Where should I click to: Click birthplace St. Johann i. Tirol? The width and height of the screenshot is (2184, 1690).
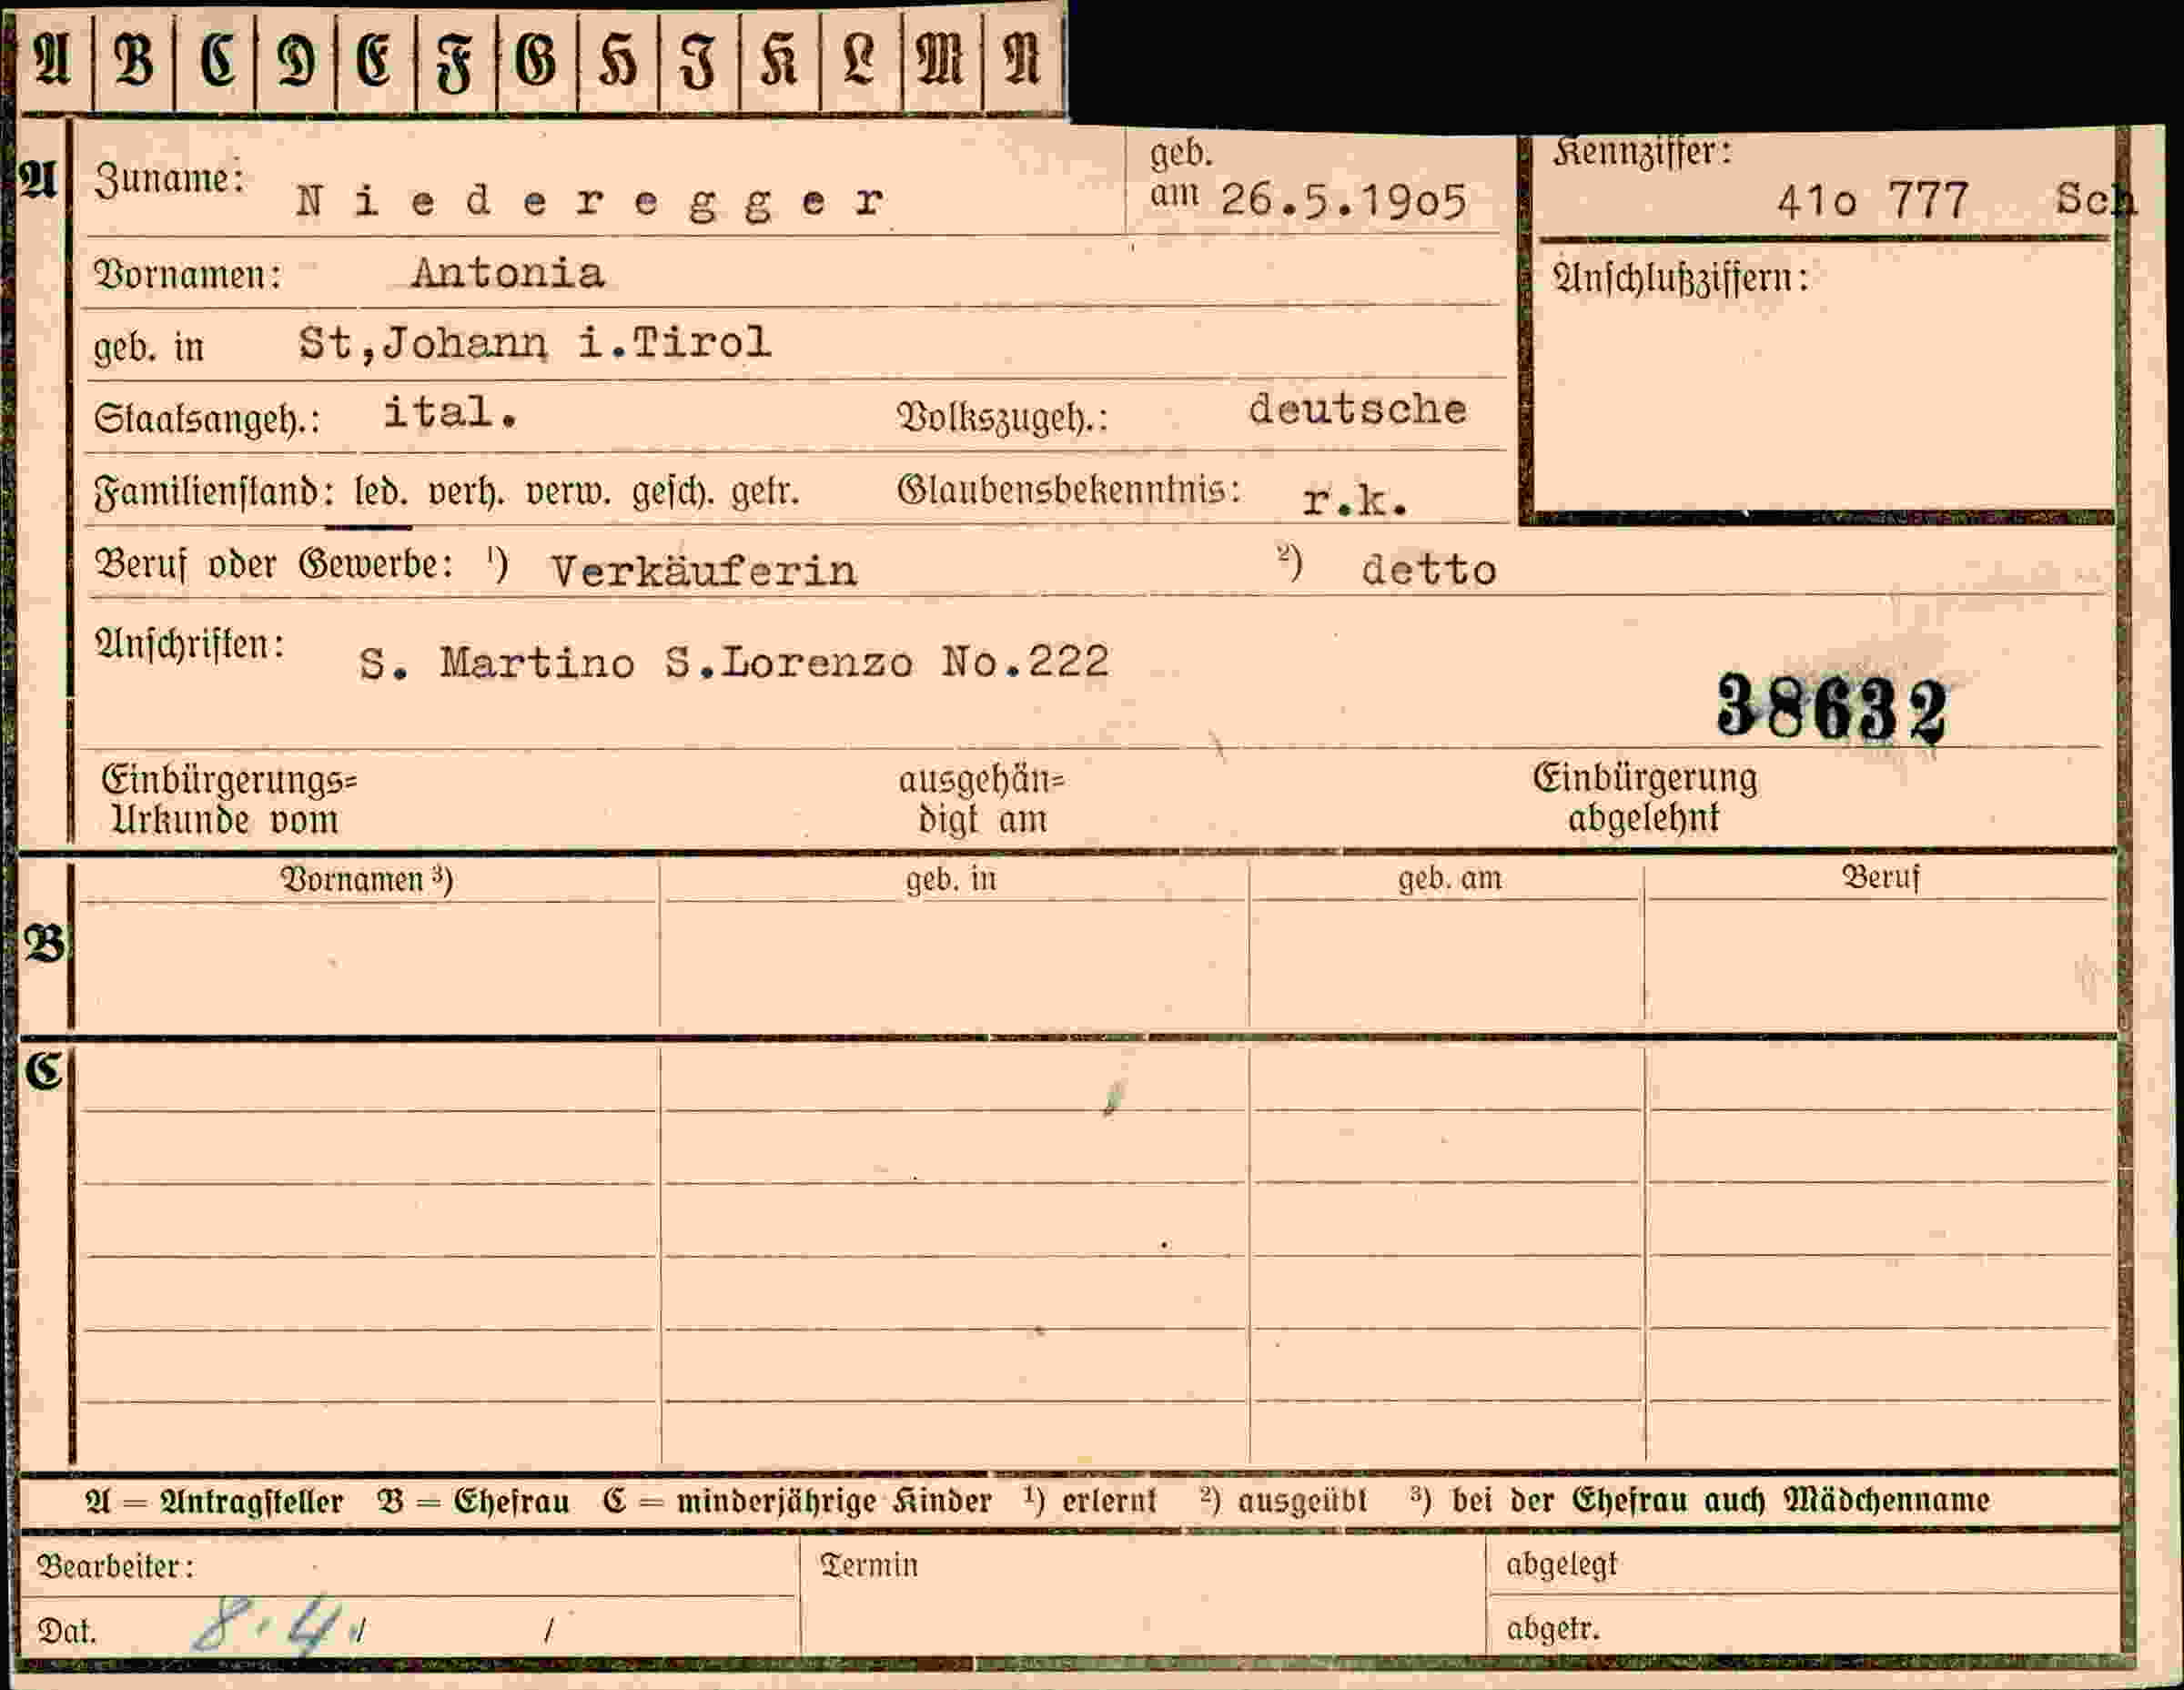pyautogui.click(x=534, y=343)
